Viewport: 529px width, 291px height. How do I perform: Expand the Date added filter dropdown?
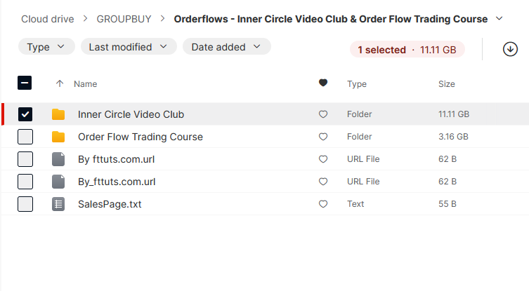point(227,46)
